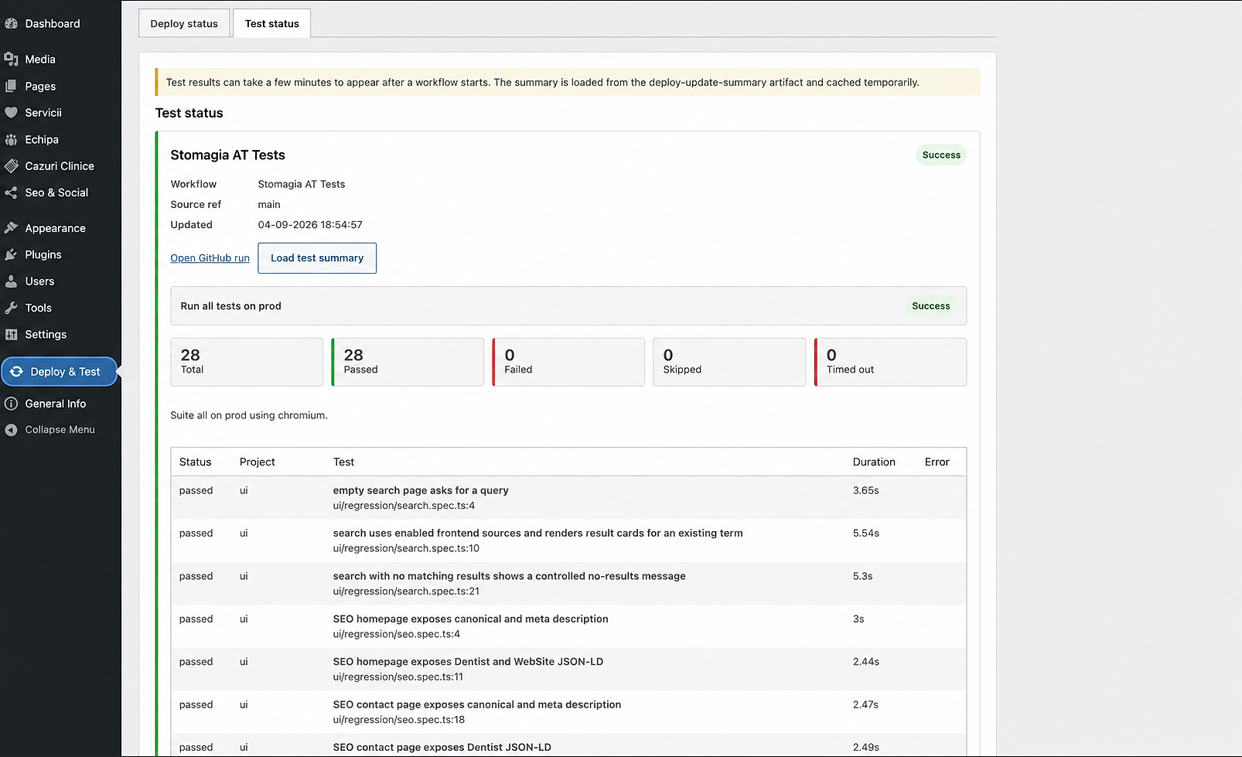Click the Tools wrench icon
The image size is (1242, 757).
(x=11, y=308)
